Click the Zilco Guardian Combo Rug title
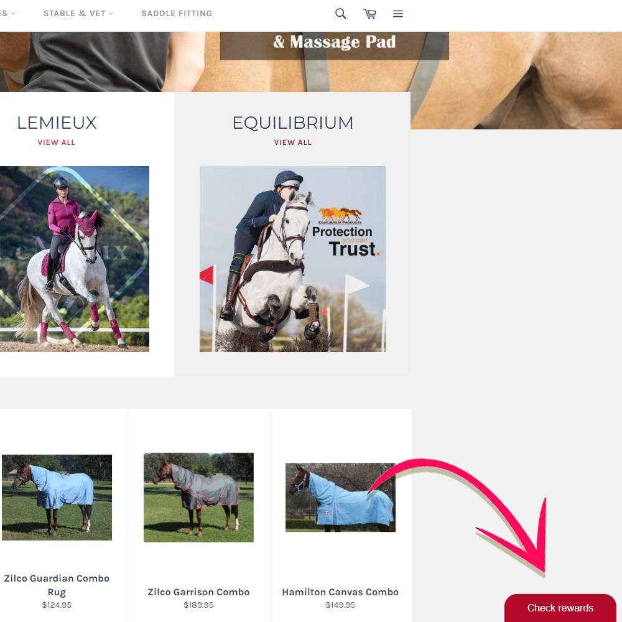Screen dimensions: 622x622 coord(57,585)
